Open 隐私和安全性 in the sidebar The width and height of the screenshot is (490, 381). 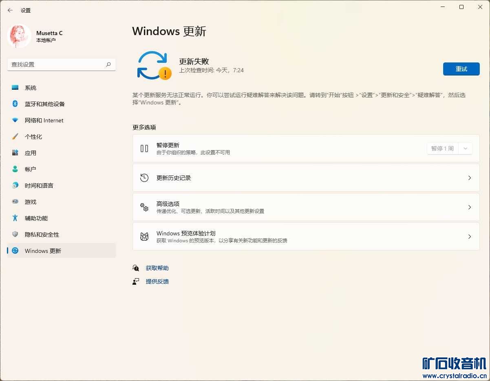coord(62,235)
